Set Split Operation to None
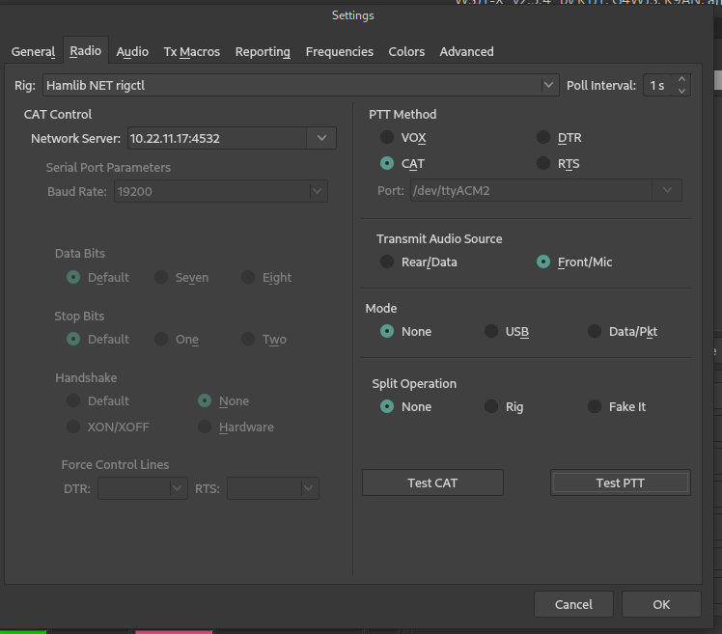This screenshot has height=634, width=722. 405,406
